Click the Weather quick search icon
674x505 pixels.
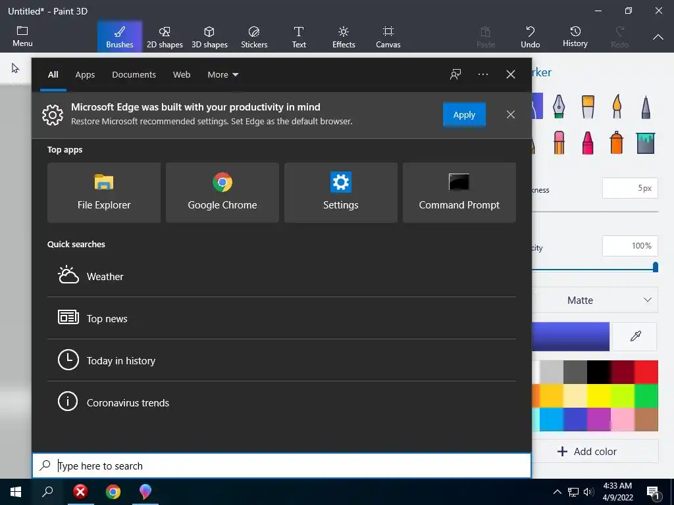click(x=68, y=276)
